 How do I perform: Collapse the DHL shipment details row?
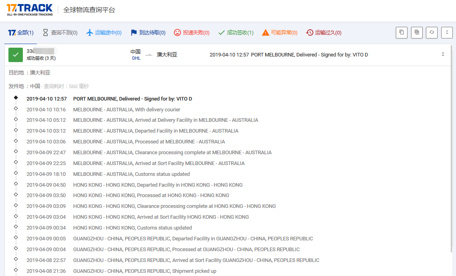[443, 54]
